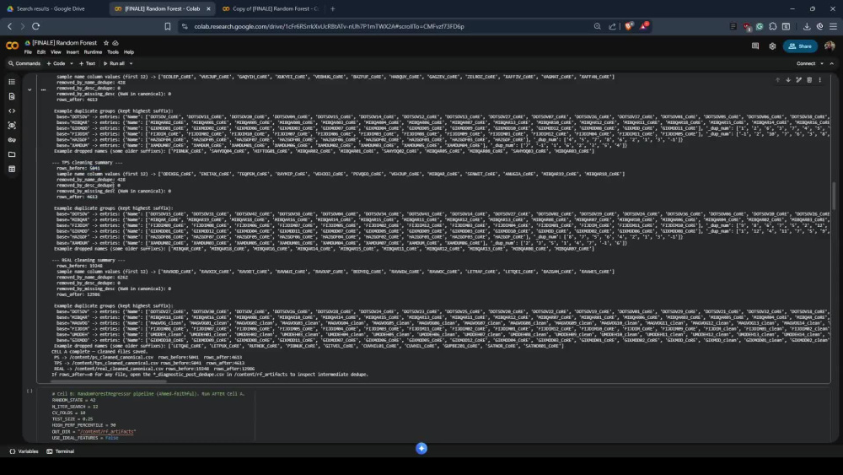This screenshot has height=475, width=843.
Task: Open the Help menu
Action: pos(129,52)
